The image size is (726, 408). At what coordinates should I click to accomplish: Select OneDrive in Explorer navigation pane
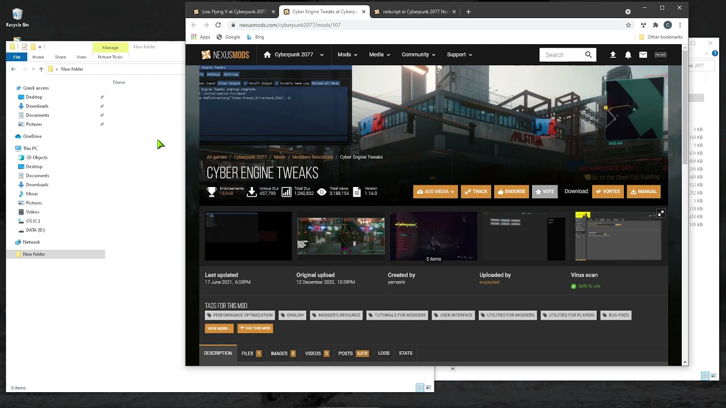click(32, 137)
